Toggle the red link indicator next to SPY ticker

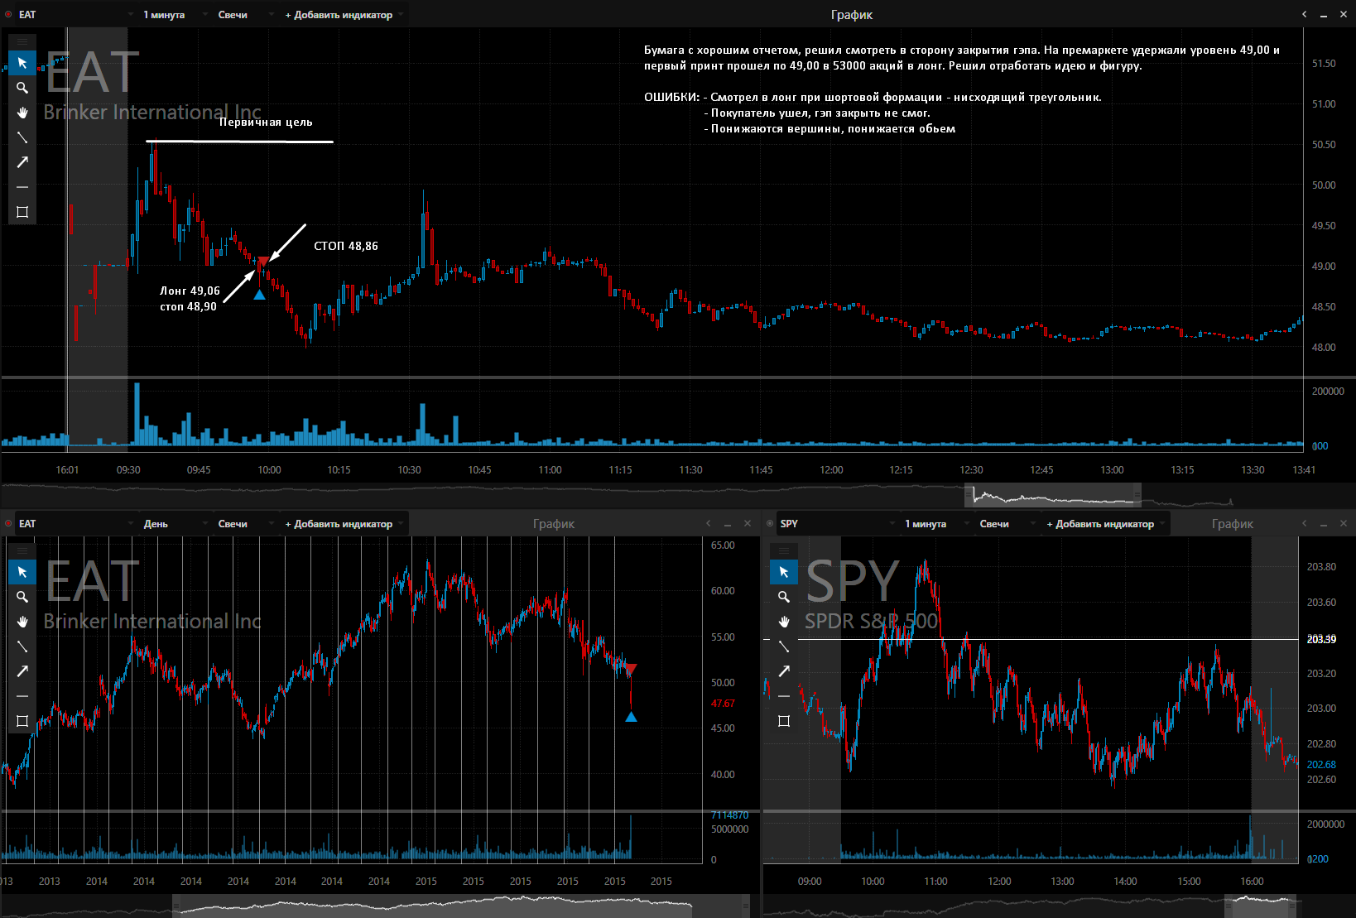(770, 523)
